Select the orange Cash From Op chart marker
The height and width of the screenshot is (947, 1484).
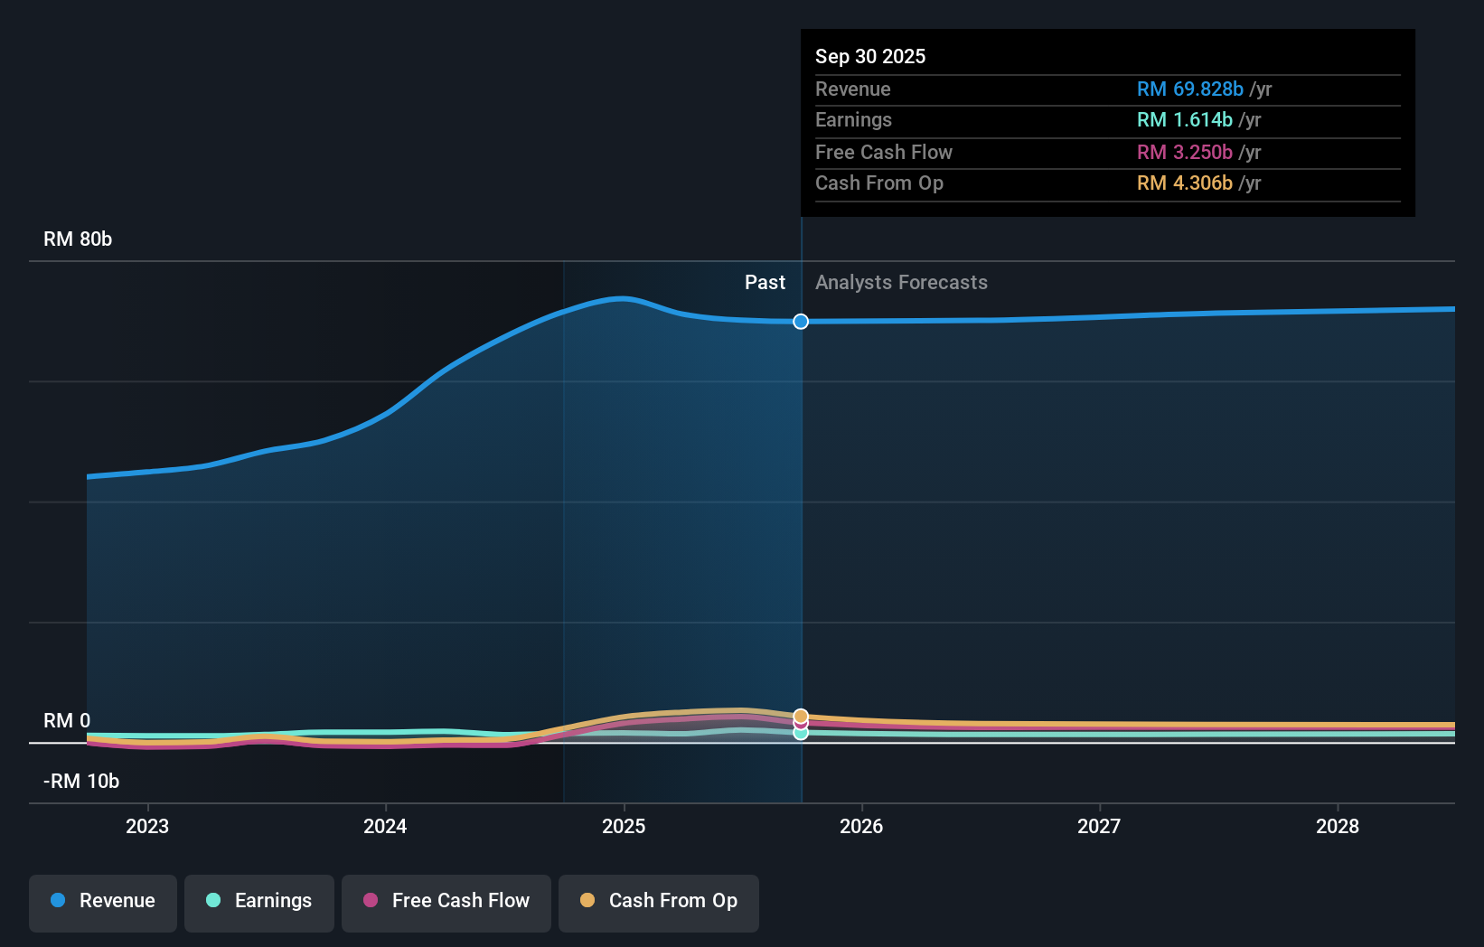pos(800,716)
